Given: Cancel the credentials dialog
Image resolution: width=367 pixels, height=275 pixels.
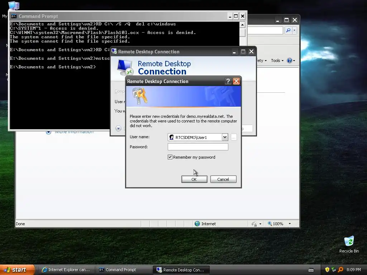Looking at the screenshot, I should tap(223, 179).
